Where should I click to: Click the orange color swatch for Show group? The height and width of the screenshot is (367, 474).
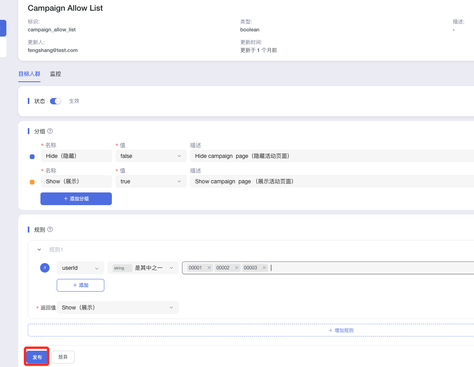click(32, 182)
